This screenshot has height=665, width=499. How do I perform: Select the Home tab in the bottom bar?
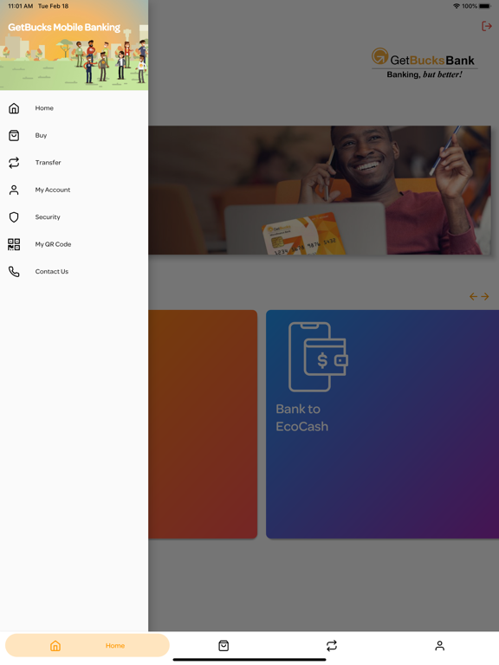tap(87, 645)
